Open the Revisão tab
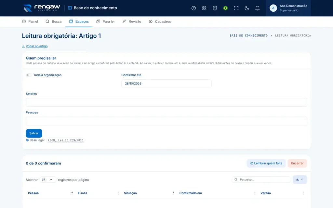The width and height of the screenshot is (333, 208). pos(132,21)
